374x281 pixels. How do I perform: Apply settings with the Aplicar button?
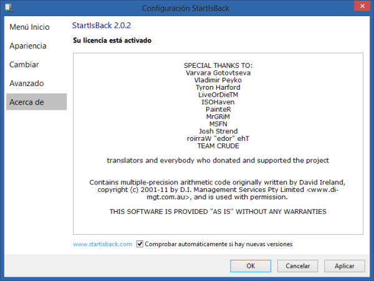point(345,266)
